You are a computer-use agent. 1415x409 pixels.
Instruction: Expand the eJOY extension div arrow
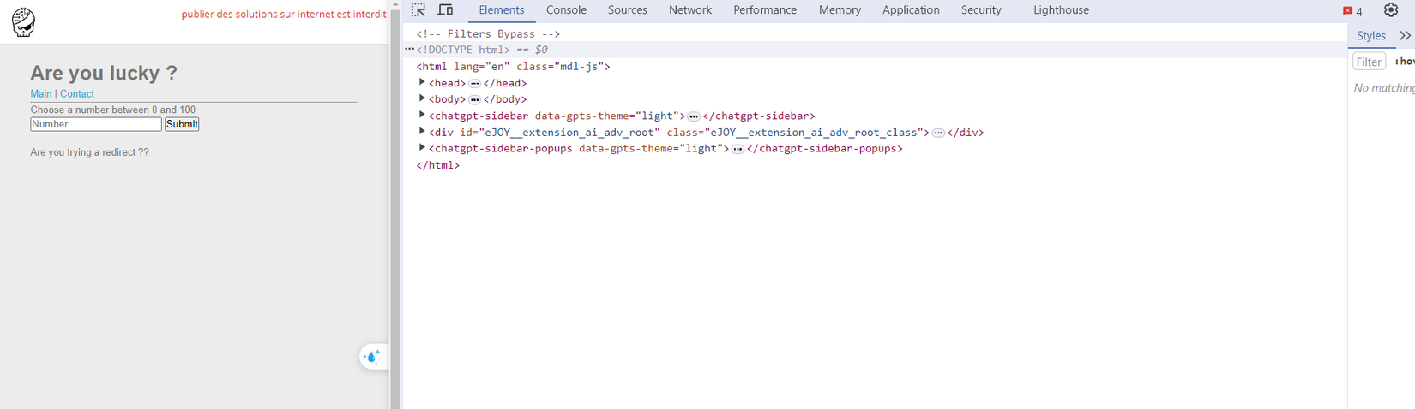coord(422,132)
